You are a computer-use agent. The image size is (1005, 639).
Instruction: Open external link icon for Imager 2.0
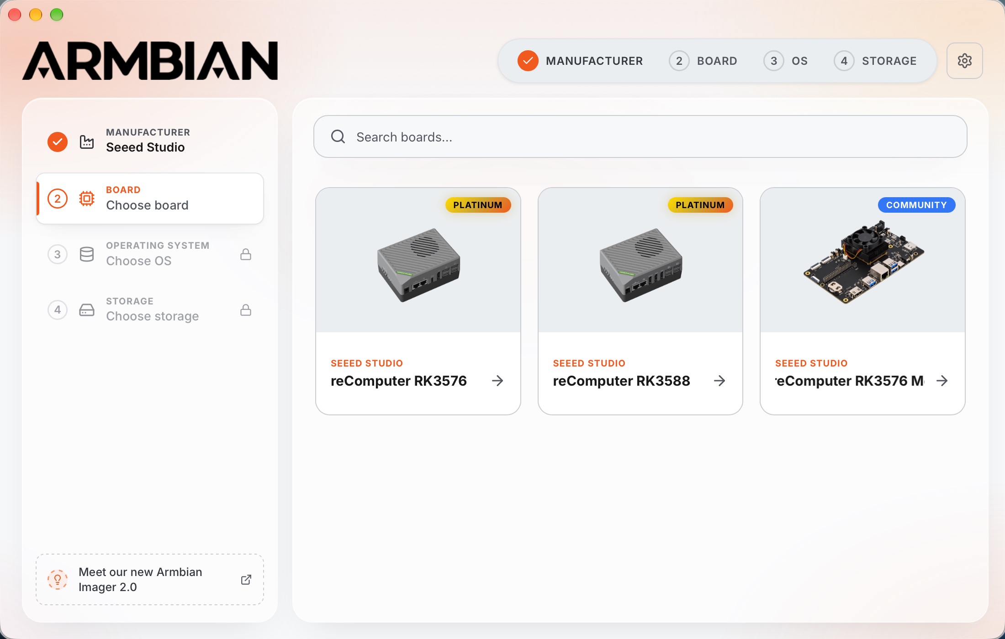click(x=246, y=580)
